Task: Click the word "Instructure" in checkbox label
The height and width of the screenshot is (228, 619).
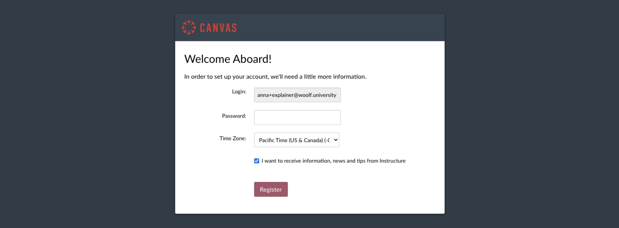Action: pos(392,161)
